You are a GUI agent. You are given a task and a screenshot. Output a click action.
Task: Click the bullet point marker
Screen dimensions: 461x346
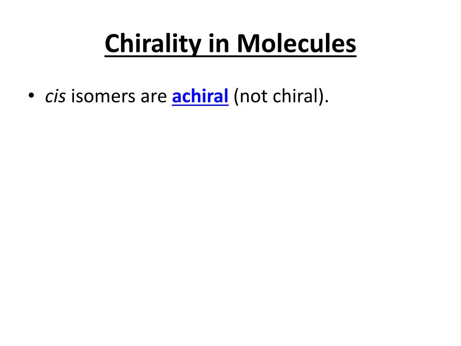[x=31, y=96]
